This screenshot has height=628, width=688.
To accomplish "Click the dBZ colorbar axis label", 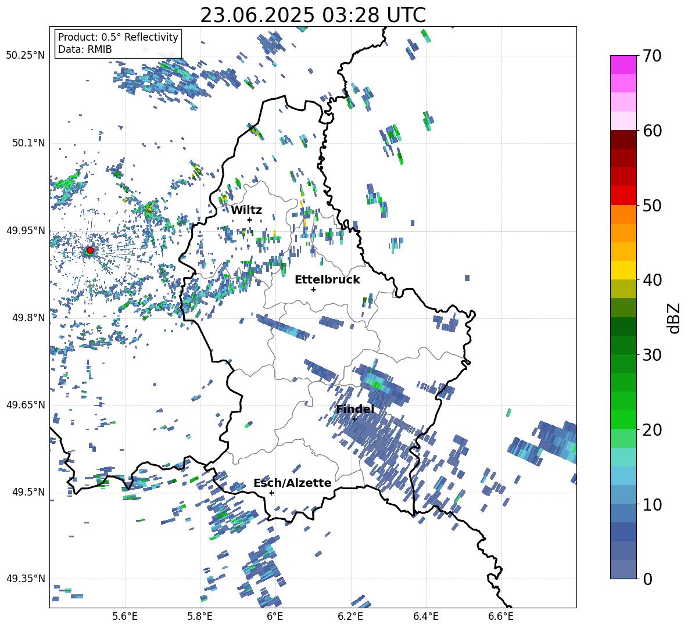I will (674, 318).
